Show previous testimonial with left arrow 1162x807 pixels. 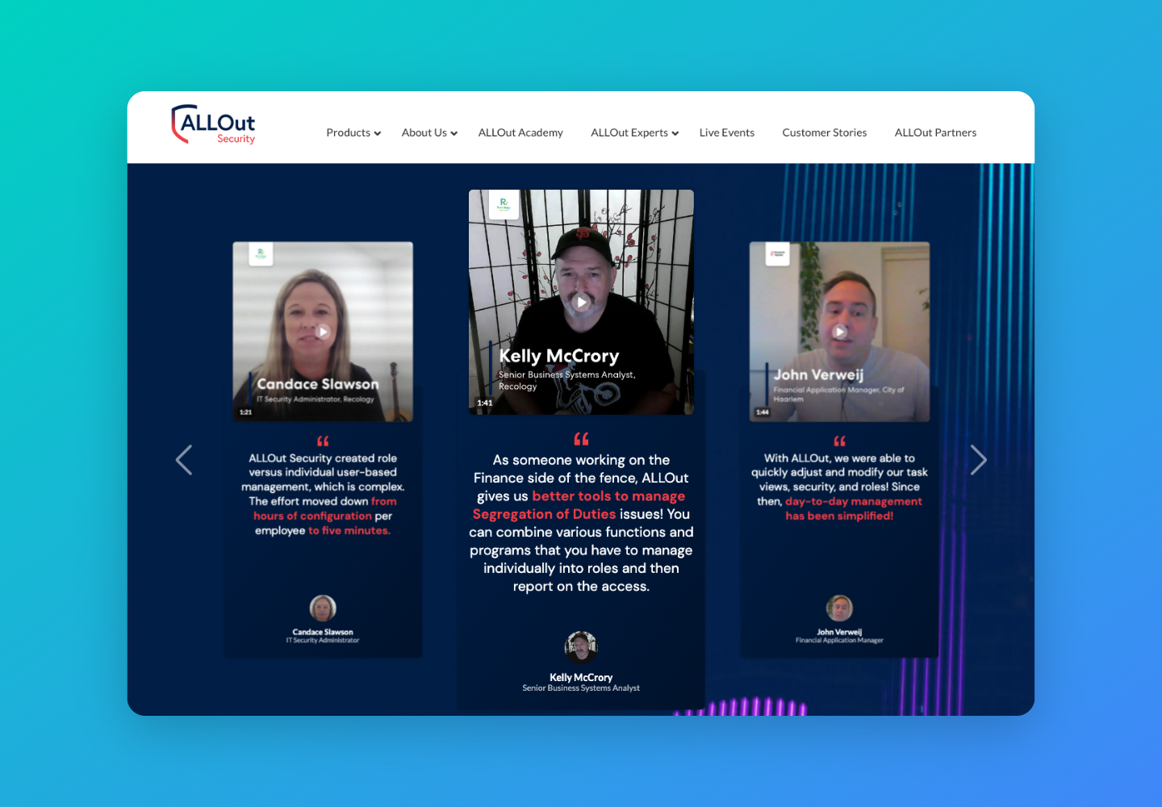[x=184, y=460]
